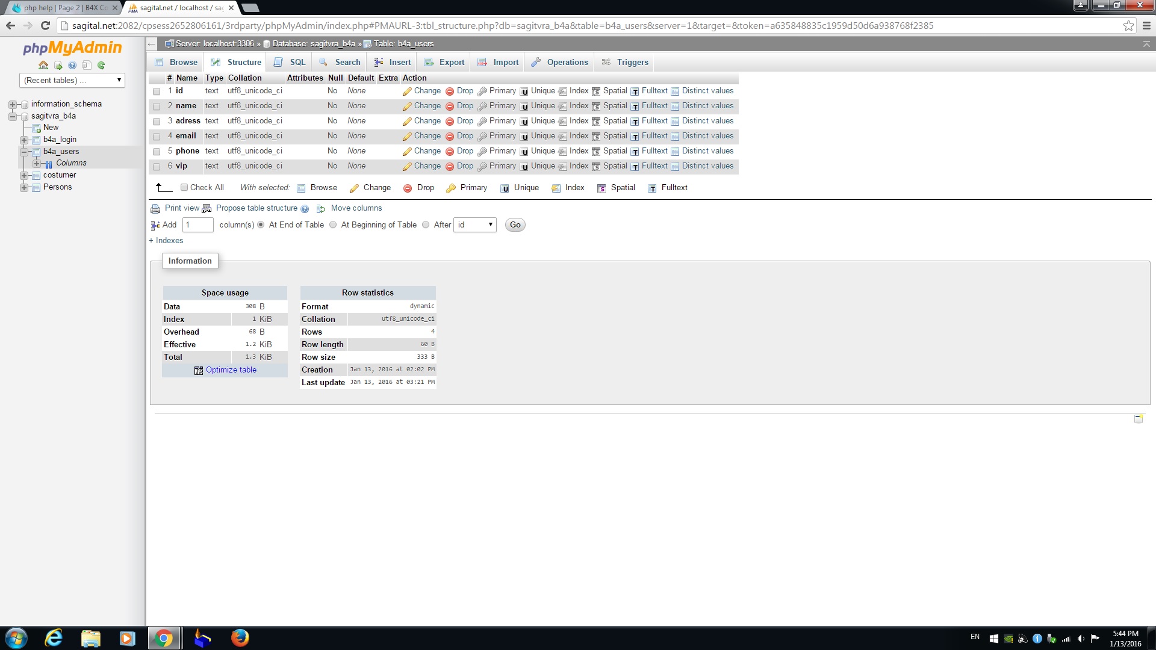Open phpMyAdmin documentation help icon
The height and width of the screenshot is (650, 1156).
(72, 65)
